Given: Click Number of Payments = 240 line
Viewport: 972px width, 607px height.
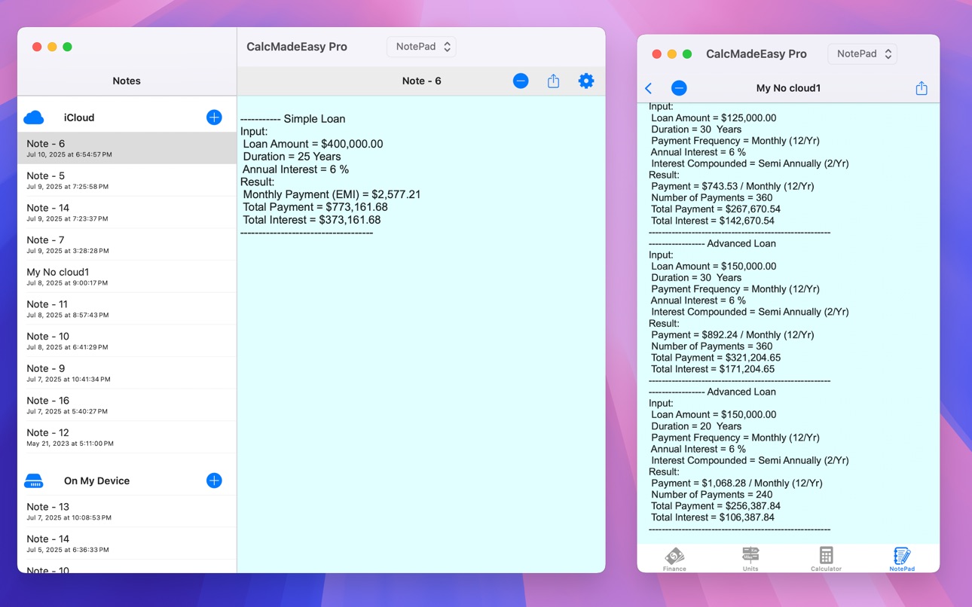Looking at the screenshot, I should (x=712, y=495).
